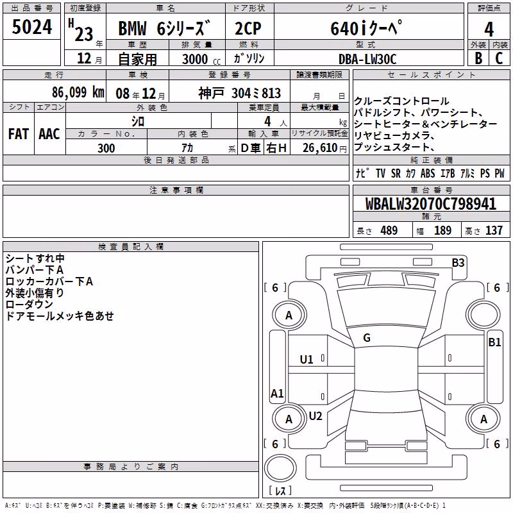The image size is (513, 513).
Task: Click シートヒーター&ベンチレーター line
Action: pyautogui.click(x=426, y=124)
